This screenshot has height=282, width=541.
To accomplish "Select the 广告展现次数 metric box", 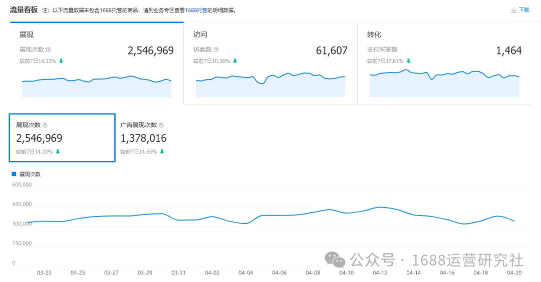I will coord(144,137).
